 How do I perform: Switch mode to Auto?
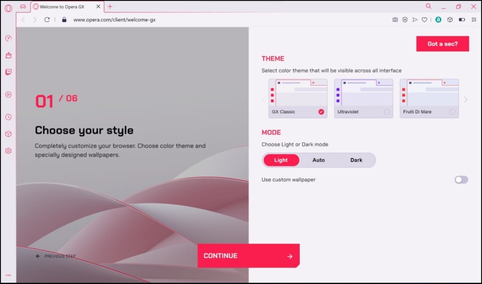point(319,160)
